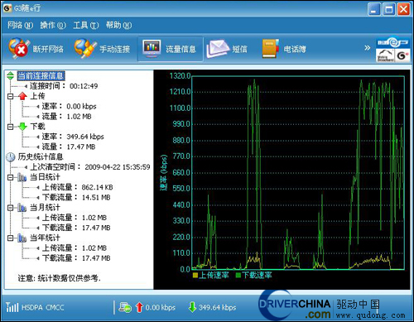
Task: Collapse the 当月统计 tree node
Action: click(x=11, y=208)
